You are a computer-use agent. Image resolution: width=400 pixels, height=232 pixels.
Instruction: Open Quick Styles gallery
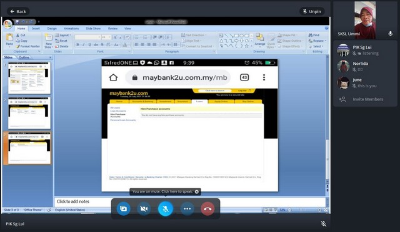coord(271,41)
